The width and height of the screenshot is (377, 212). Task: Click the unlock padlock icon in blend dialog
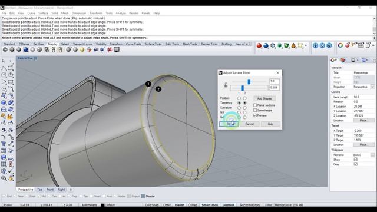click(x=226, y=85)
